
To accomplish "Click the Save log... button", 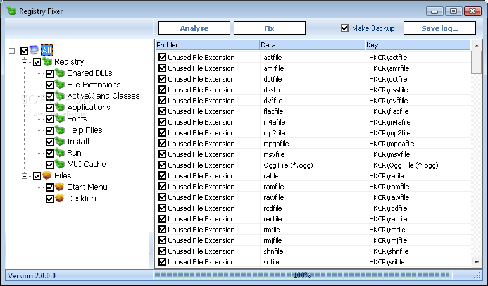I will pyautogui.click(x=440, y=28).
